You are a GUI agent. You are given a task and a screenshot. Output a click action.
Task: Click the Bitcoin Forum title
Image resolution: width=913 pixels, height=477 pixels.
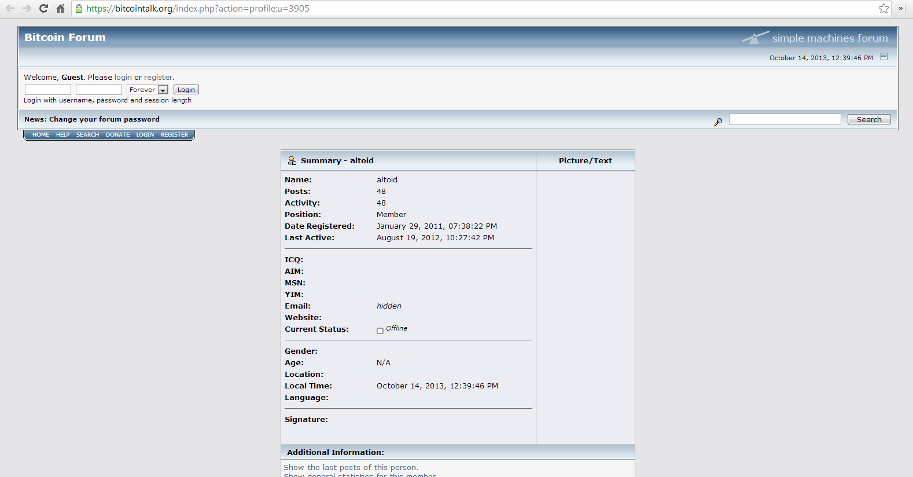coord(65,37)
